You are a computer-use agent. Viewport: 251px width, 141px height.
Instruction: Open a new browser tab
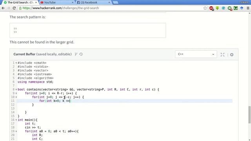pyautogui.click(x=116, y=3)
